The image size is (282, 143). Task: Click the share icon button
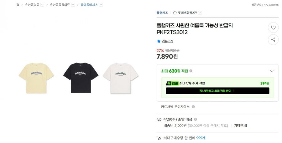(273, 40)
